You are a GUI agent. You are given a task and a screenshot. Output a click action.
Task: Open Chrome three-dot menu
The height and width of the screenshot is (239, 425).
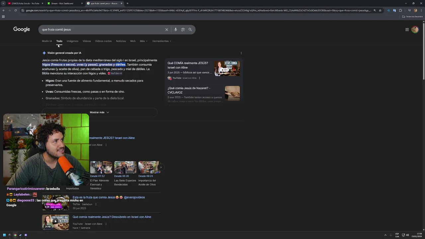421,10
